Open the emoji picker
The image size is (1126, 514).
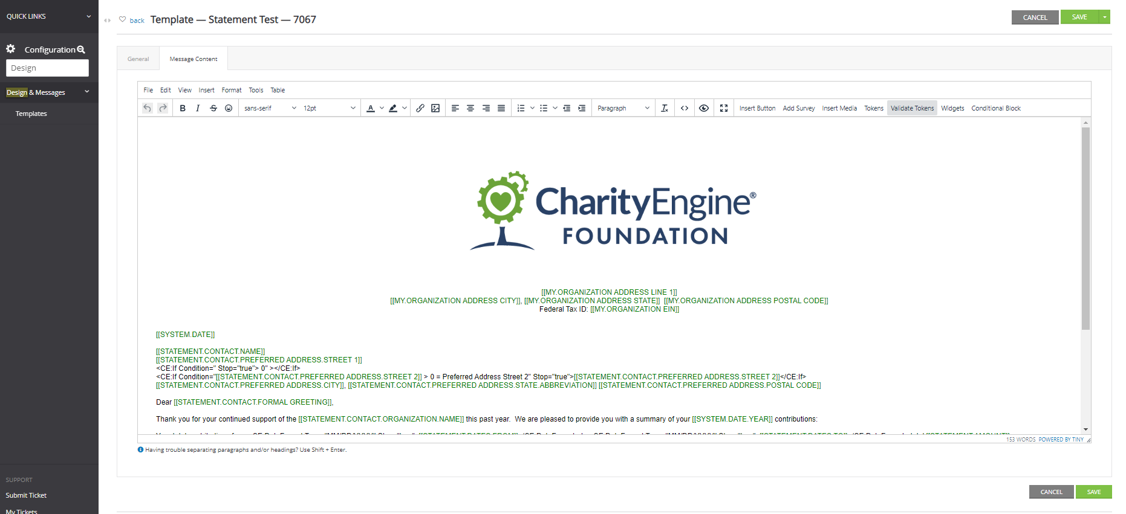pos(229,108)
